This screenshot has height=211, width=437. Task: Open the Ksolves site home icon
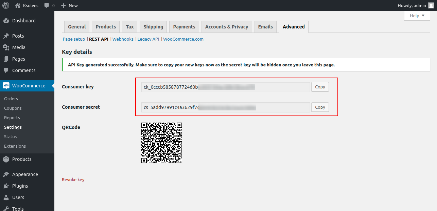point(18,5)
